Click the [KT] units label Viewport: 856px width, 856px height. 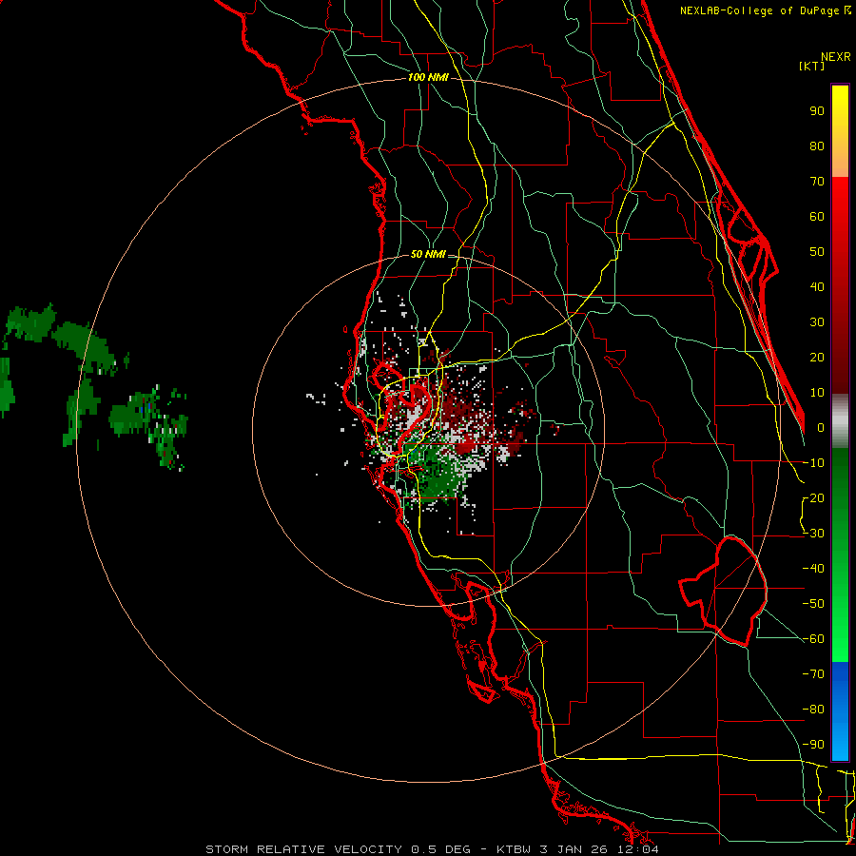(x=811, y=66)
